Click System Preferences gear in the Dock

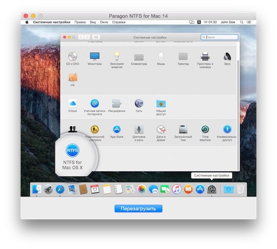212,189
